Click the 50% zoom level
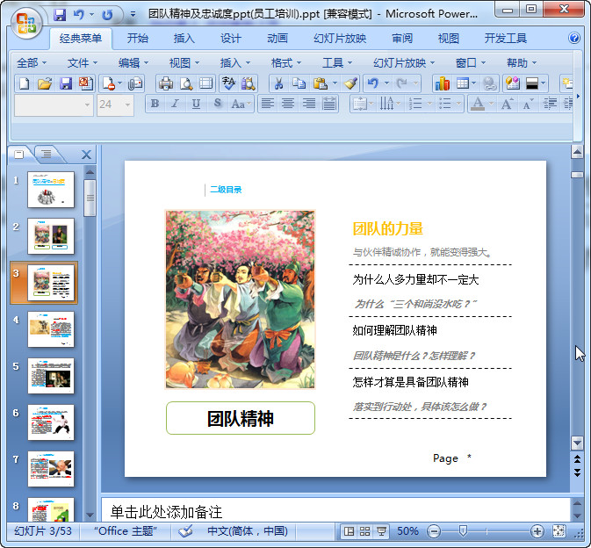The width and height of the screenshot is (591, 548). tap(407, 531)
